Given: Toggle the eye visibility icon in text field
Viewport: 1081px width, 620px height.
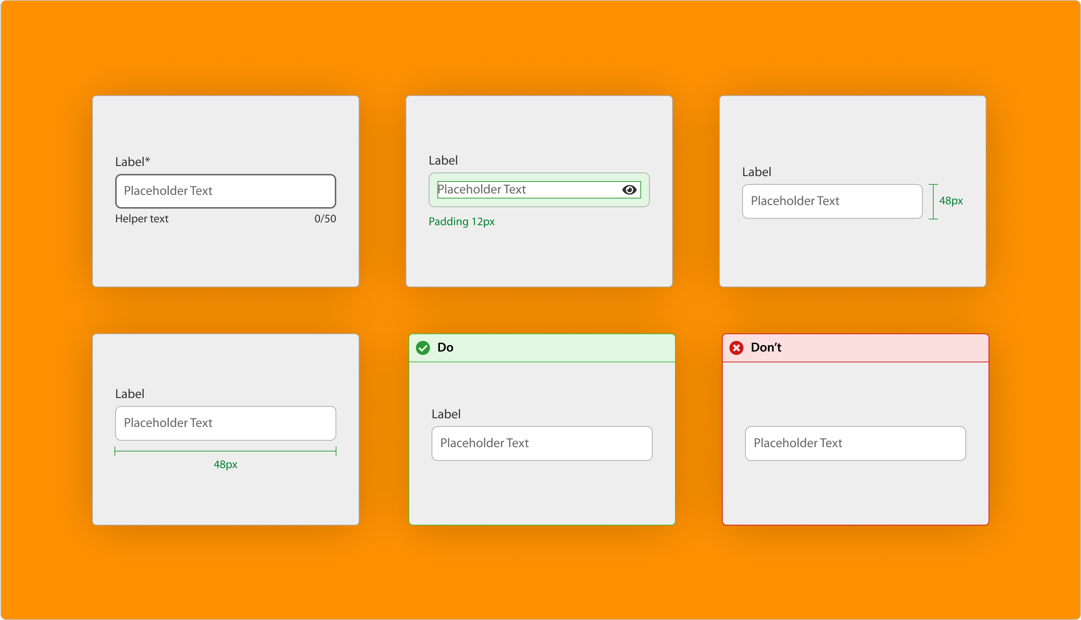Looking at the screenshot, I should [629, 189].
